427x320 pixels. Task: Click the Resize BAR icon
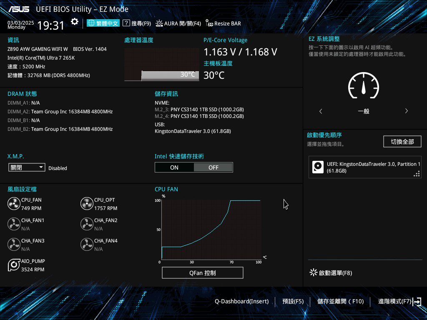209,23
